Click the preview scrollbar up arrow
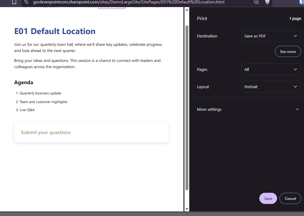 click(x=187, y=10)
